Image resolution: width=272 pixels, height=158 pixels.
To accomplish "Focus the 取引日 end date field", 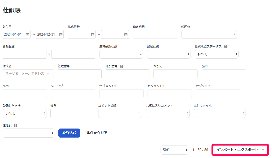I will click(50, 34).
